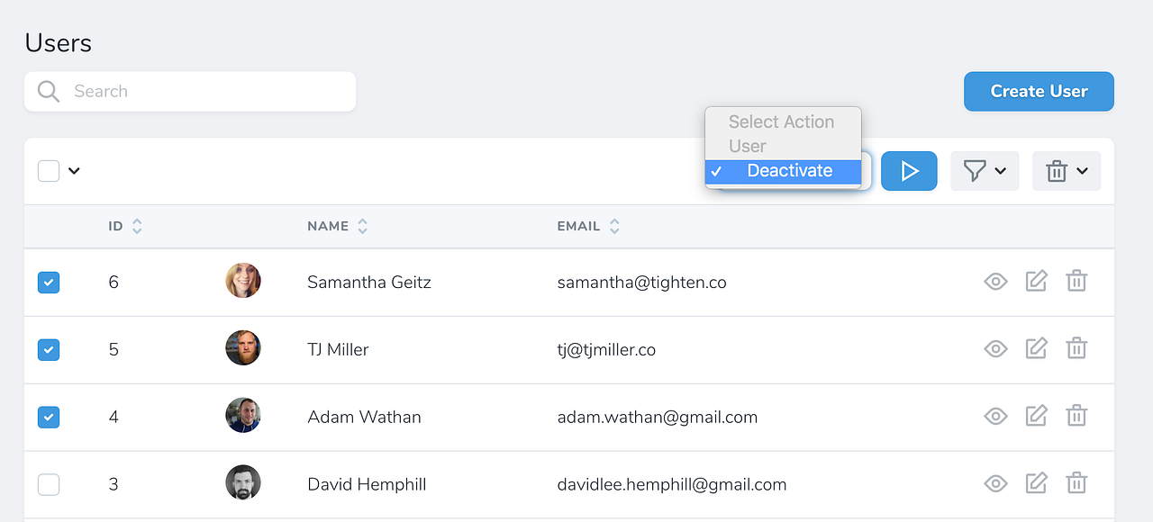The image size is (1153, 522).
Task: Select the Select Action placeholder option
Action: (782, 121)
